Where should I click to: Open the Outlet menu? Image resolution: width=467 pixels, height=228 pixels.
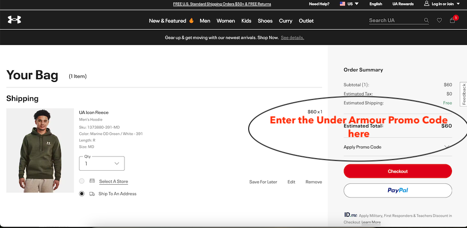(306, 20)
